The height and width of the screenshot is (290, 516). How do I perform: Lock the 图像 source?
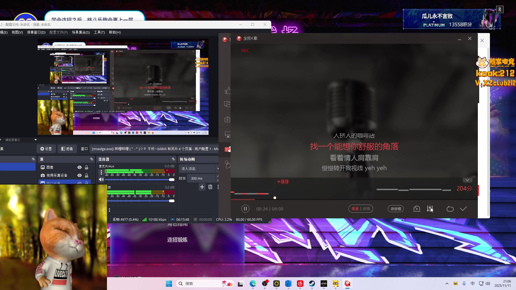pyautogui.click(x=87, y=167)
